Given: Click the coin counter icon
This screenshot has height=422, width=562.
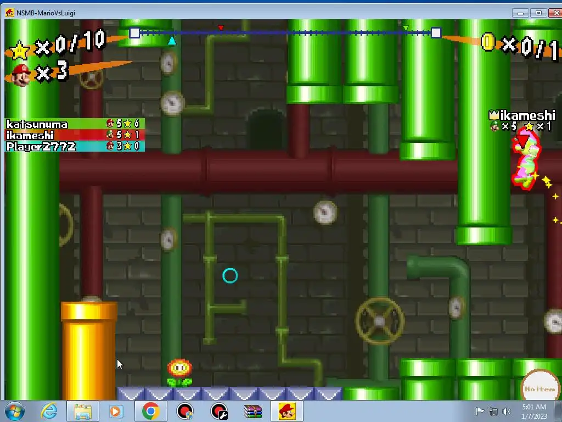Looking at the screenshot, I should [488, 42].
